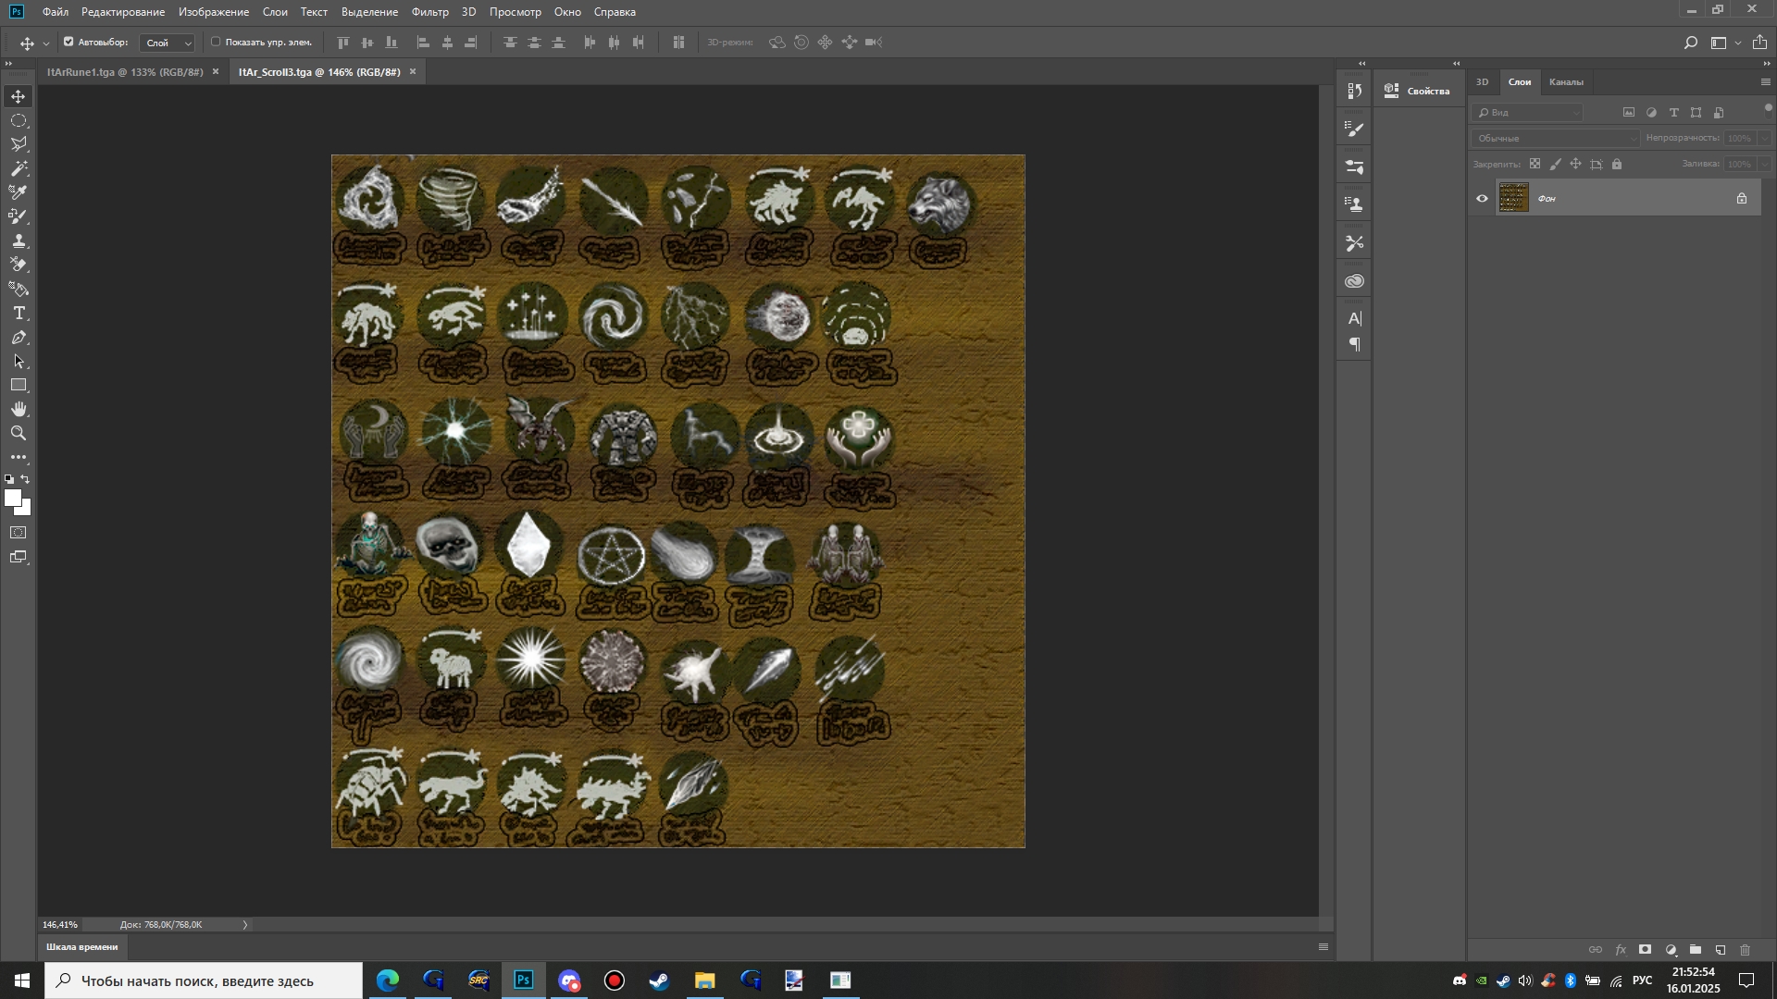The height and width of the screenshot is (999, 1777).
Task: Click the search magnifier icon
Action: point(1690,43)
